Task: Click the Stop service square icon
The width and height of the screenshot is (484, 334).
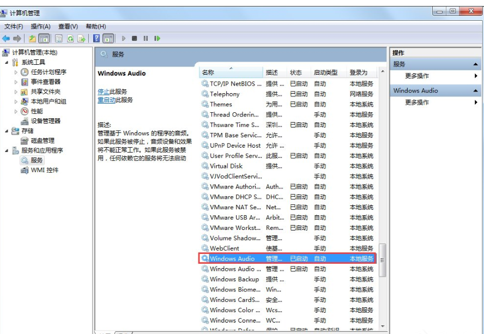Action: coord(135,37)
